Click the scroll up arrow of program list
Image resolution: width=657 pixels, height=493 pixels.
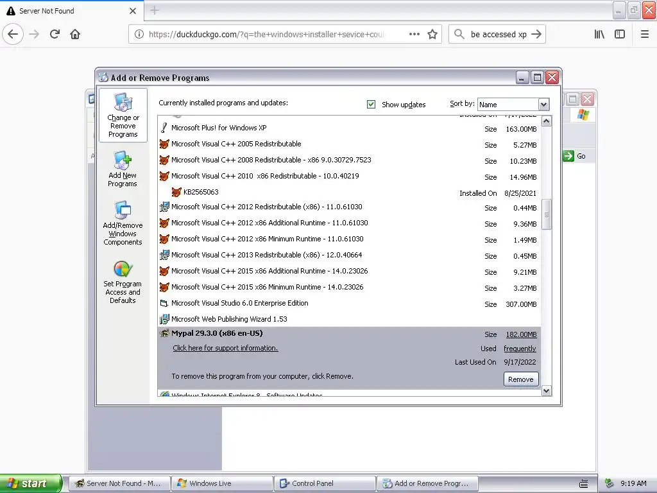coord(547,121)
